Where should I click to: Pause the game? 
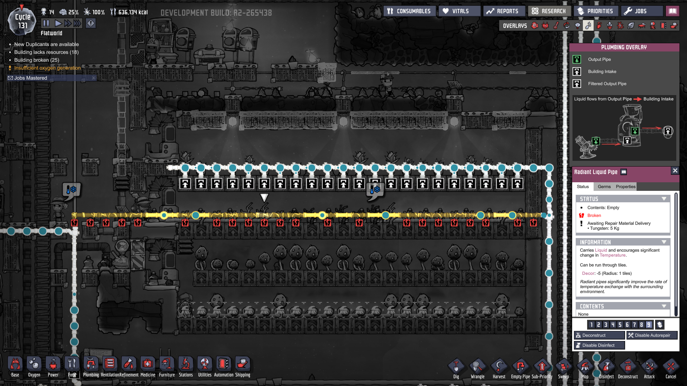point(46,24)
